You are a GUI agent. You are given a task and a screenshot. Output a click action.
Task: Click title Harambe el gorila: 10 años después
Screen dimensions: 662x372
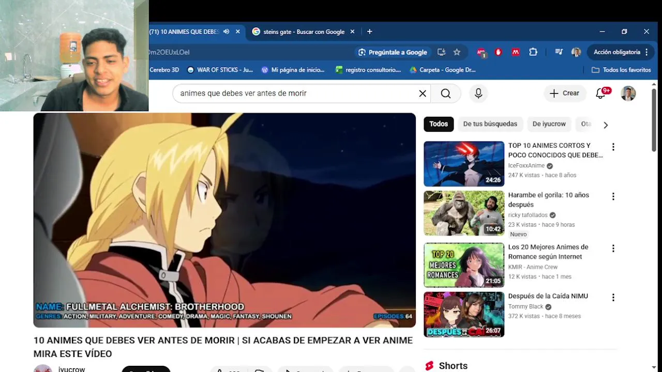coord(549,200)
